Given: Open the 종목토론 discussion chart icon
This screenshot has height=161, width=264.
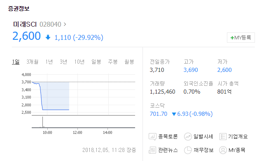Looking at the screenshot, I should [x=152, y=137].
